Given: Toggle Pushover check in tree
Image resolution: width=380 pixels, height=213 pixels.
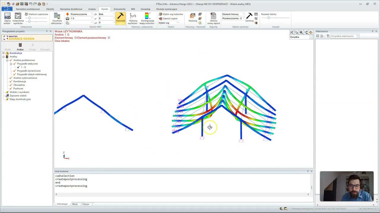Looking at the screenshot, I should (11, 88).
